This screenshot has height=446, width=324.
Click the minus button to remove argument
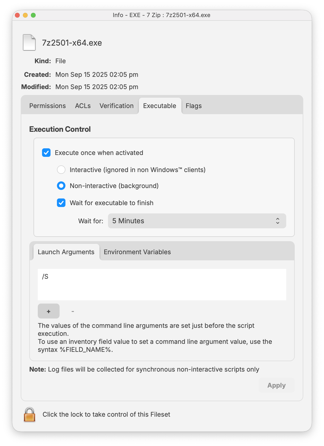[x=73, y=311]
